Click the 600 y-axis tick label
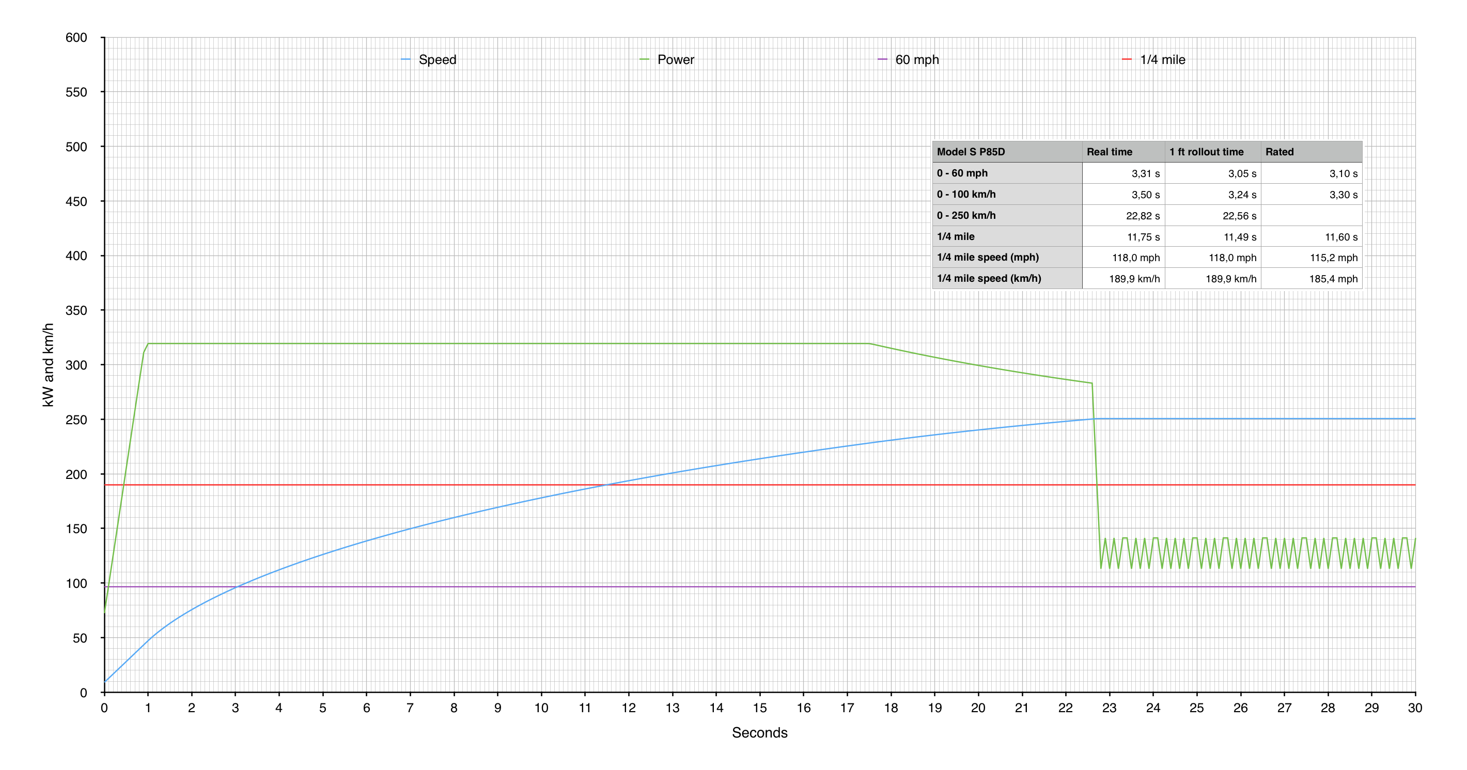 pyautogui.click(x=76, y=38)
